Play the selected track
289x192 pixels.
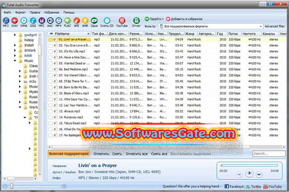tap(249, 173)
